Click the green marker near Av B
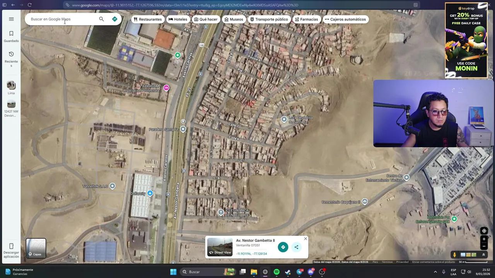The width and height of the screenshot is (495, 278). tap(178, 55)
